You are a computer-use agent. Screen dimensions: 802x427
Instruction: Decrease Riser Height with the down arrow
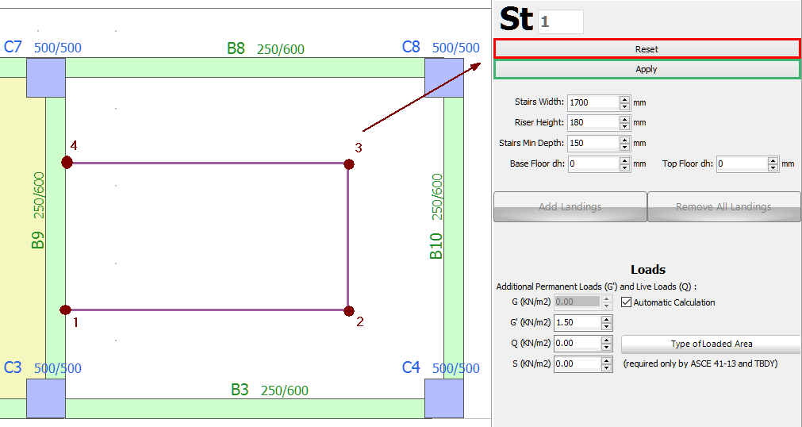[625, 126]
